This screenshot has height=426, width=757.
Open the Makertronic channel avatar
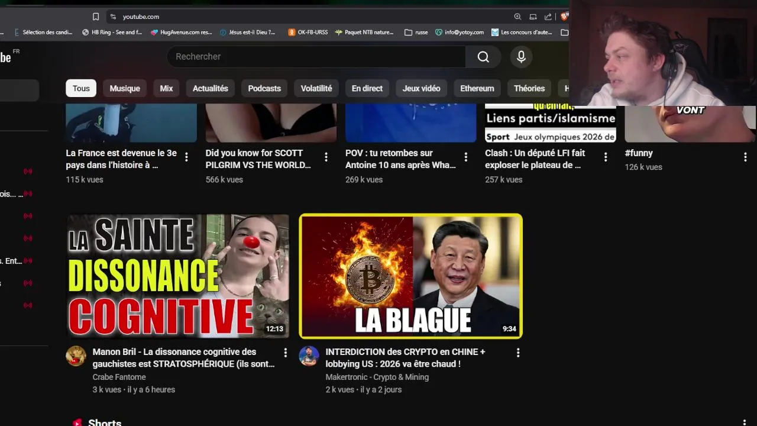309,356
